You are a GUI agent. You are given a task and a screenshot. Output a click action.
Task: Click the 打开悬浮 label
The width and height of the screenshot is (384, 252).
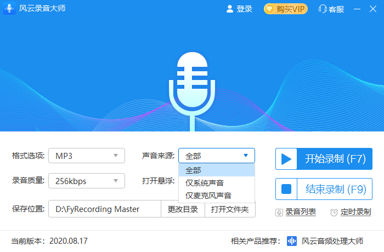[x=158, y=181]
